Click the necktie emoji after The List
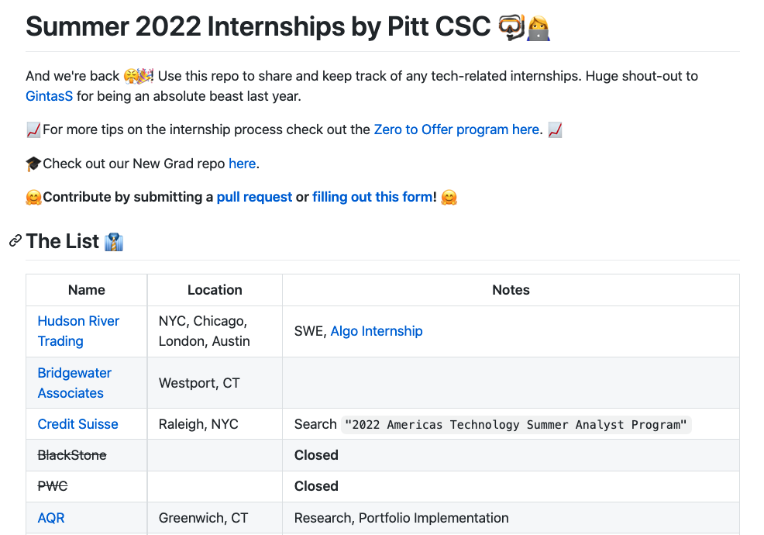Screen dimensions: 764x535 pyautogui.click(x=114, y=242)
